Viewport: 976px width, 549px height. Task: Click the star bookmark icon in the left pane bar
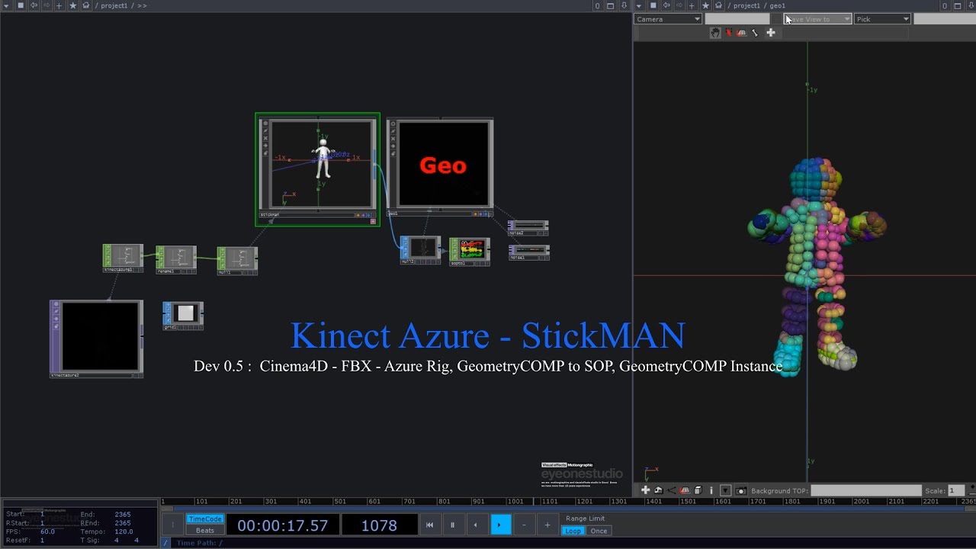pos(72,5)
